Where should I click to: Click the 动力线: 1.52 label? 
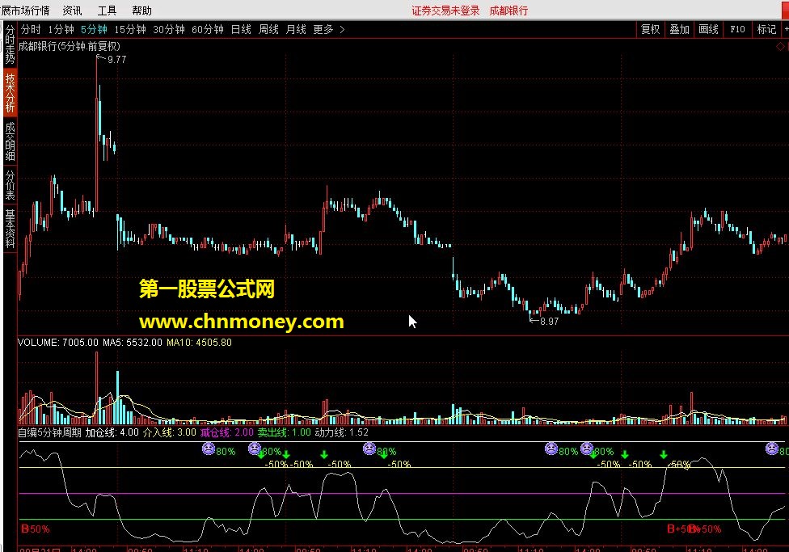point(342,432)
